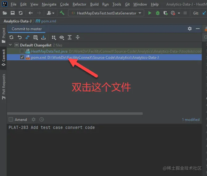Enable the Amend checkbox
This screenshot has width=207, height=176.
(x=11, y=119)
